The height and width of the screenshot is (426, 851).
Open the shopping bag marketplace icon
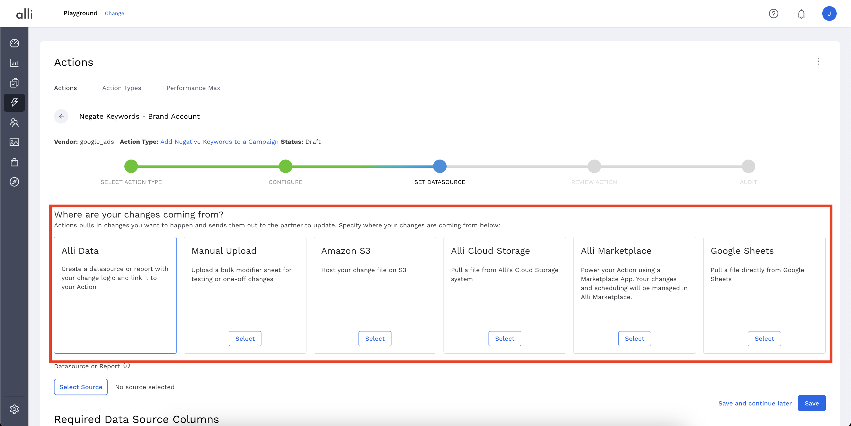click(x=14, y=162)
